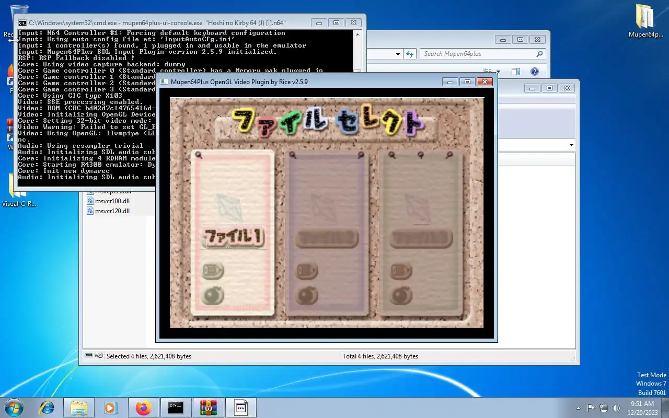Viewport: 669px width, 418px height.
Task: Maximize the rear WinRAR window
Action: point(549,88)
